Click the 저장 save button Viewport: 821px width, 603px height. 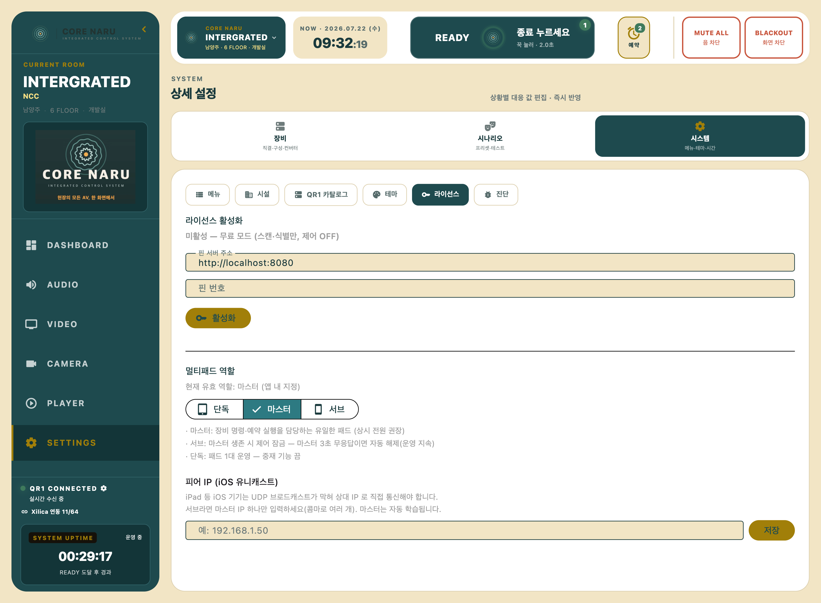[x=771, y=530]
